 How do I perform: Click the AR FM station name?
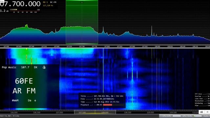pos(24,91)
